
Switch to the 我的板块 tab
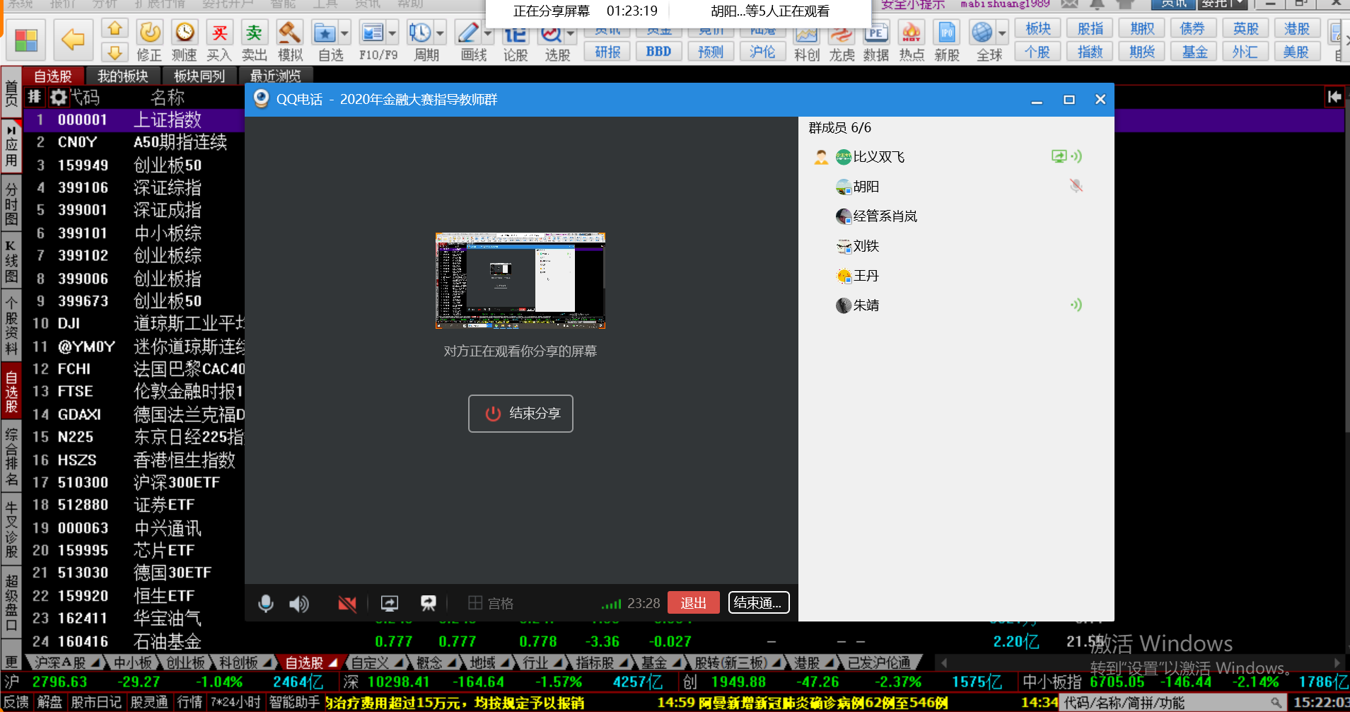[x=122, y=76]
